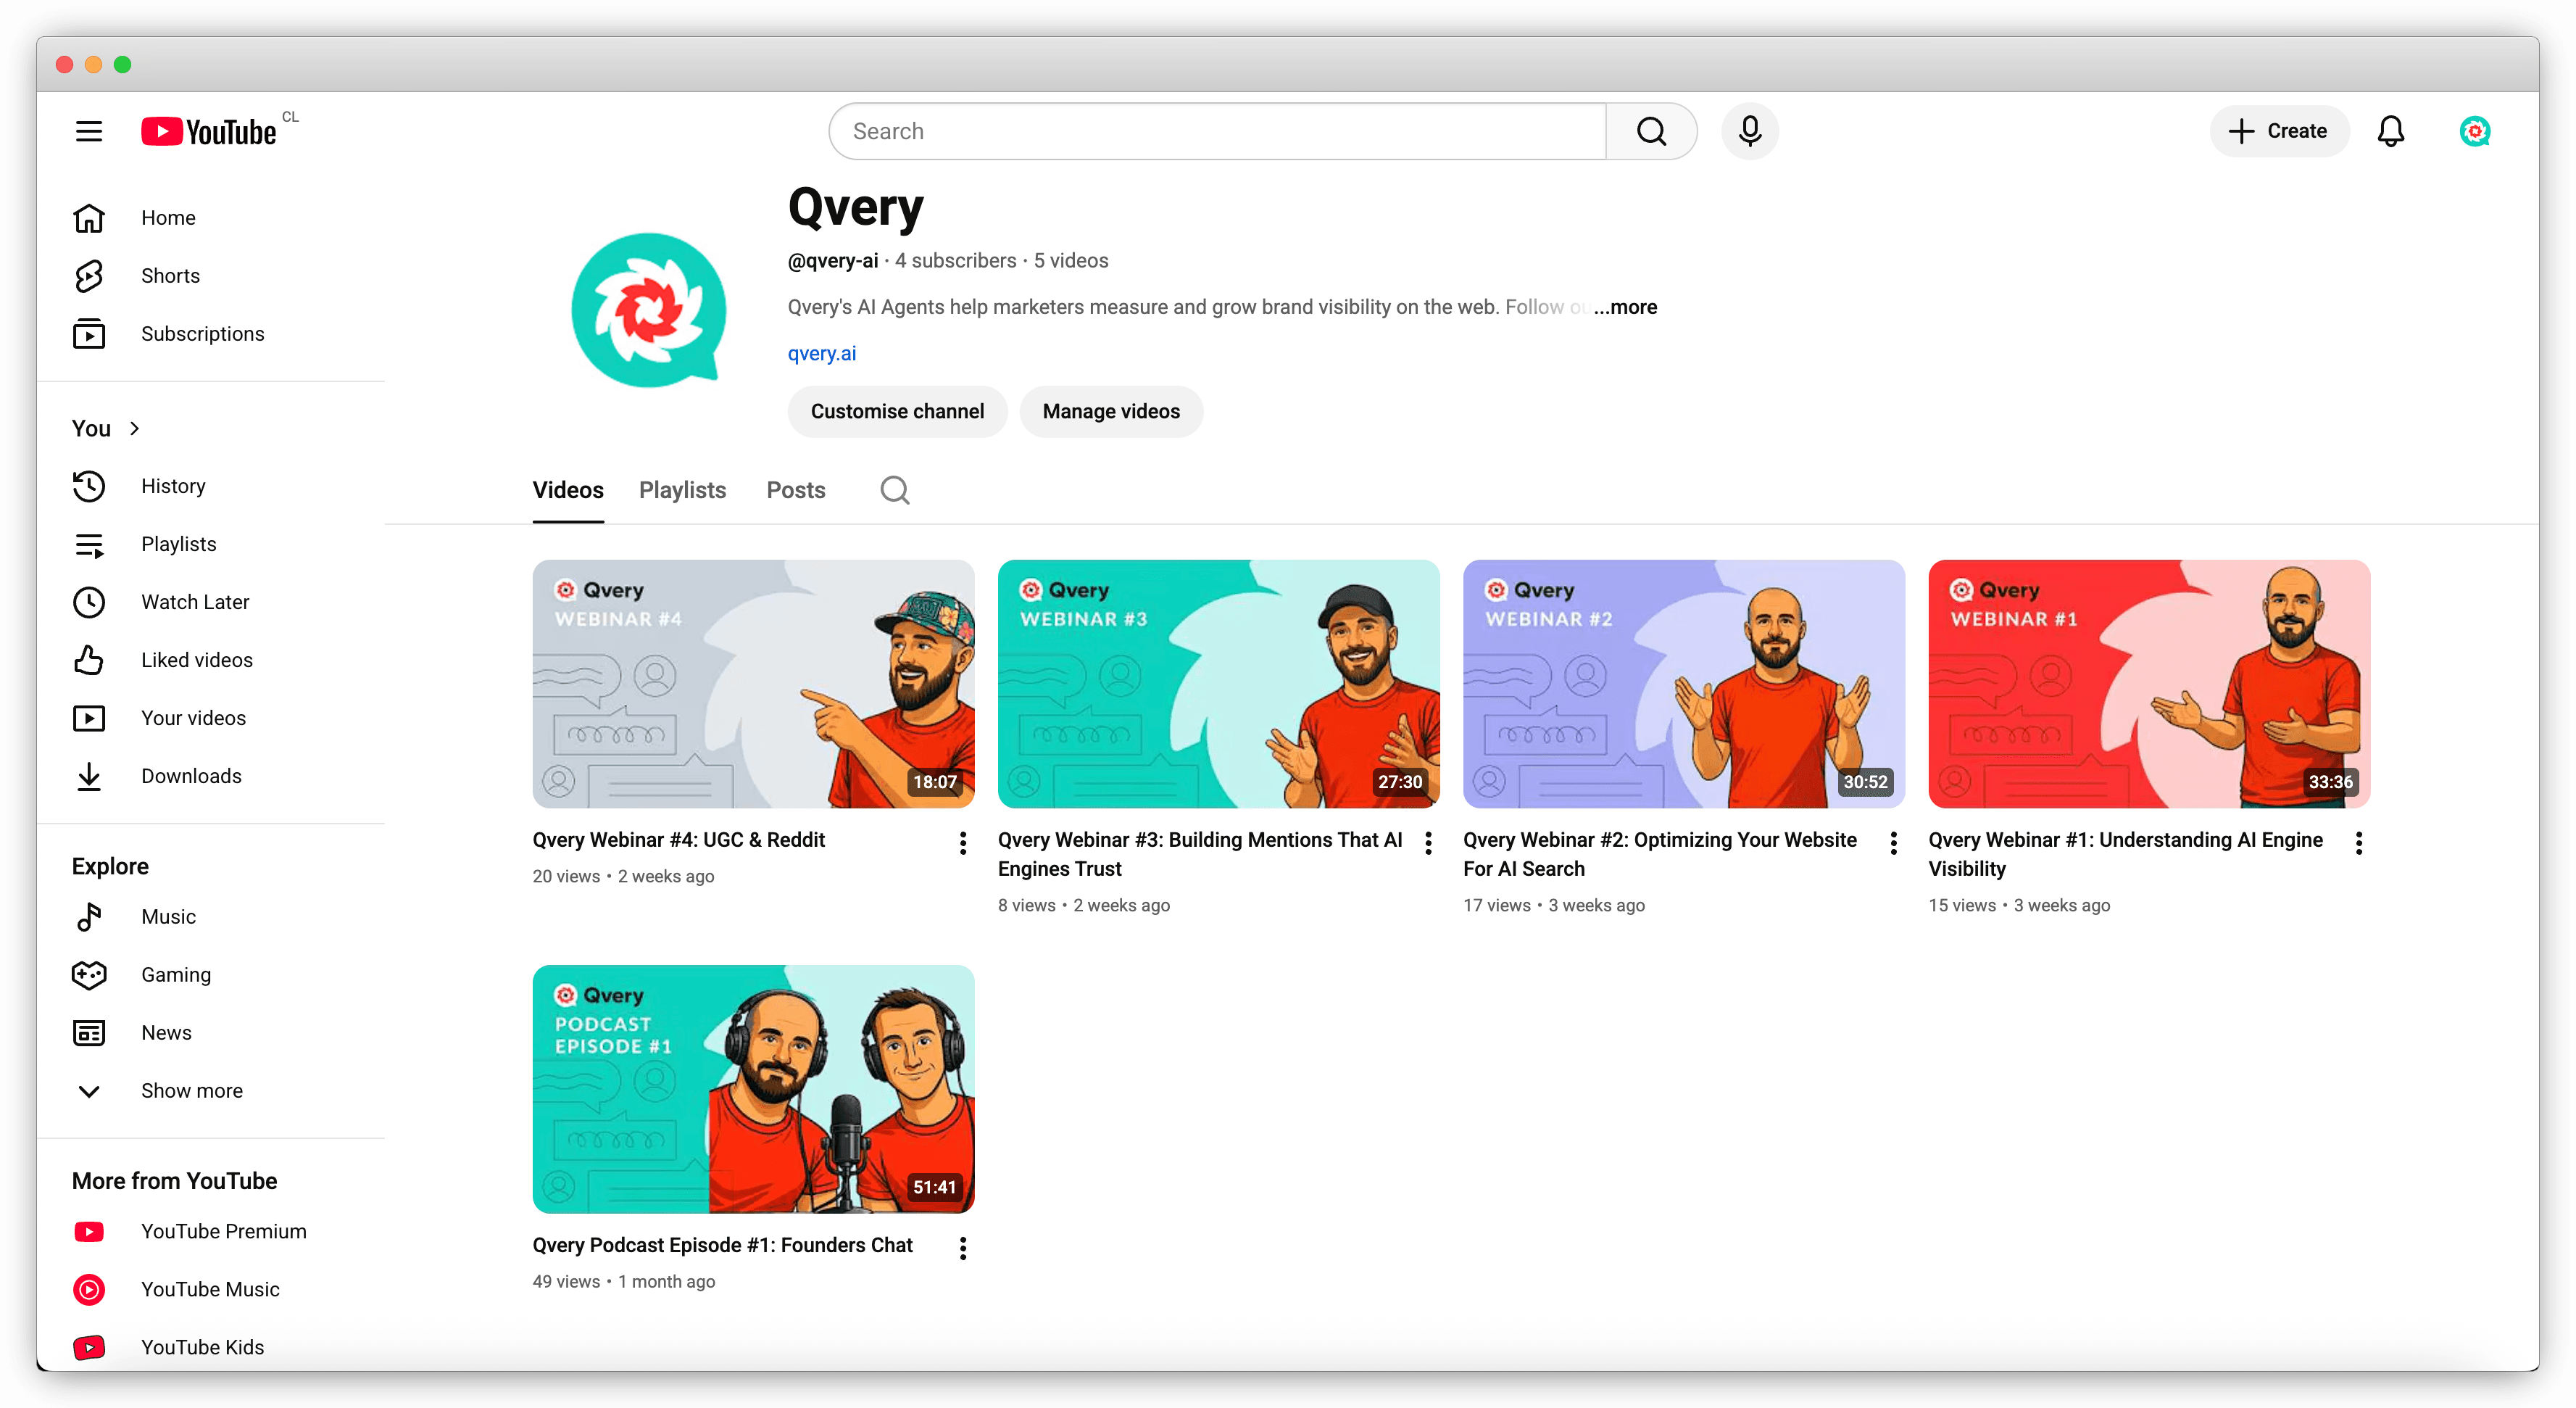Search within channel using magnifier icon
2576x1408 pixels.
(894, 490)
